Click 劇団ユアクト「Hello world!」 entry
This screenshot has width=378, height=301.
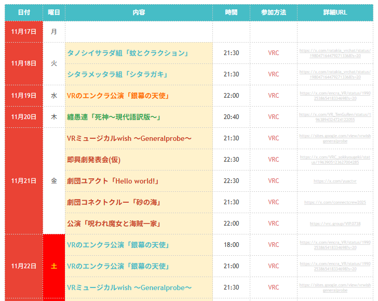tap(113, 181)
